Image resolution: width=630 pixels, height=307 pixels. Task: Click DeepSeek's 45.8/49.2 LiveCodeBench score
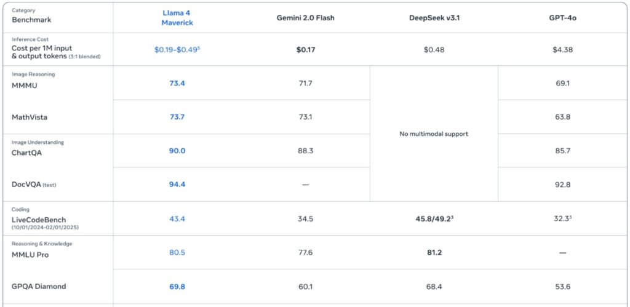point(433,218)
